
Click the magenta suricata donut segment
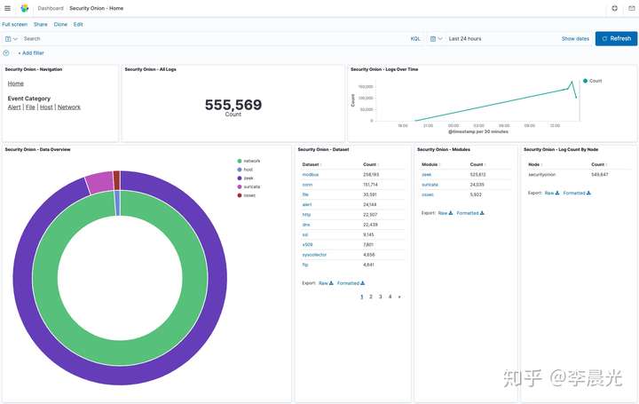coord(99,182)
